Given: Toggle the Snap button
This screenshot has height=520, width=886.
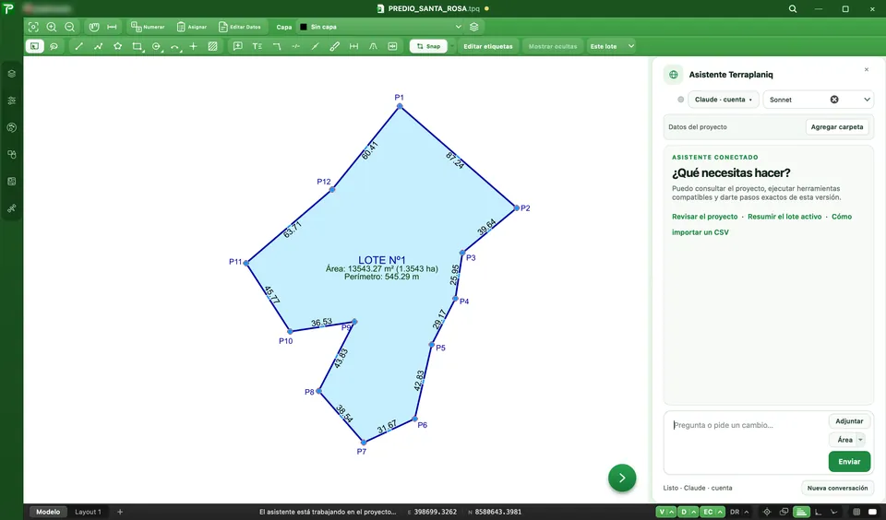Looking at the screenshot, I should point(428,46).
